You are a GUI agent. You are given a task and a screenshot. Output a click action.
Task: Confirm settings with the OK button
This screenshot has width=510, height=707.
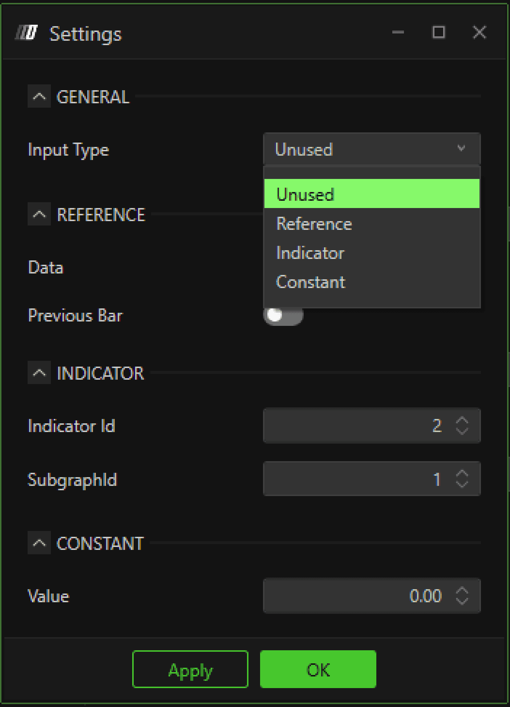[x=318, y=669]
